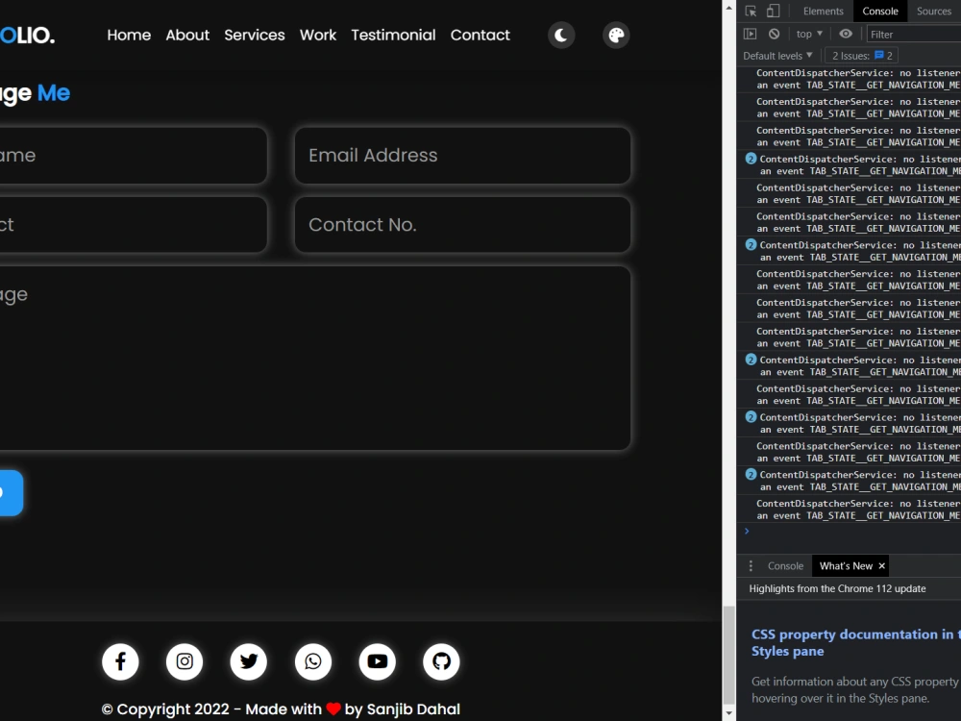Click the portfolio logo text

tap(27, 35)
